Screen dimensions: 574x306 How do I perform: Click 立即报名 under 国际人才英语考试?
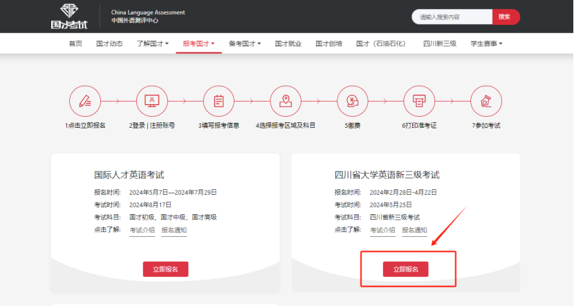click(x=165, y=269)
